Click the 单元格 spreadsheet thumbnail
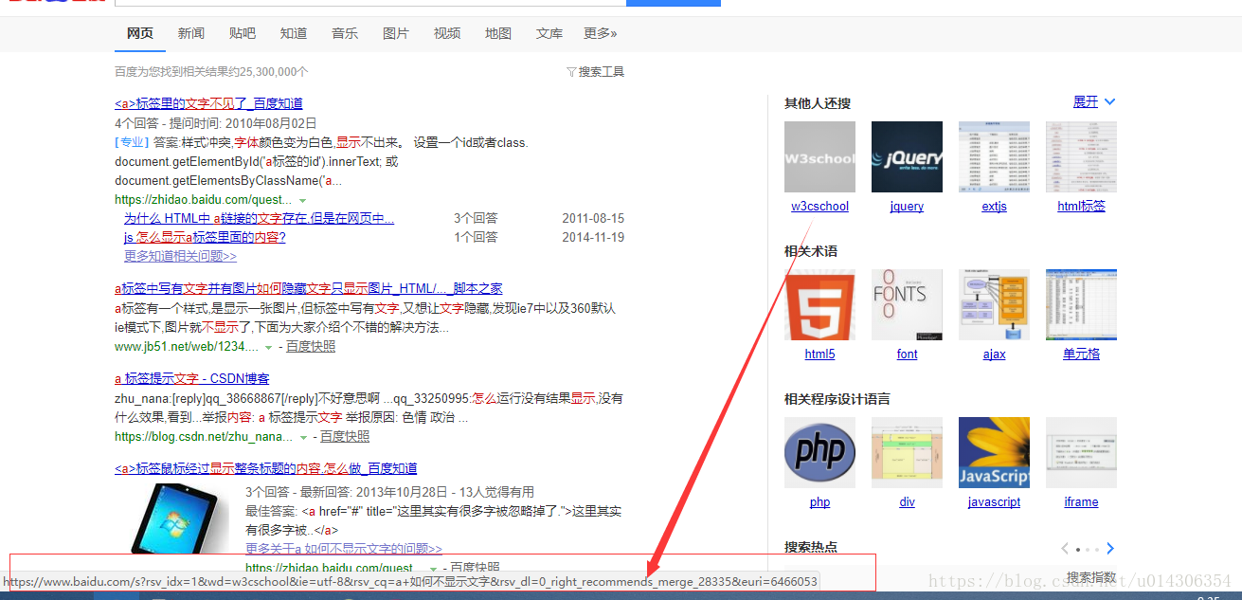Viewport: 1242px width, 600px height. (x=1081, y=304)
